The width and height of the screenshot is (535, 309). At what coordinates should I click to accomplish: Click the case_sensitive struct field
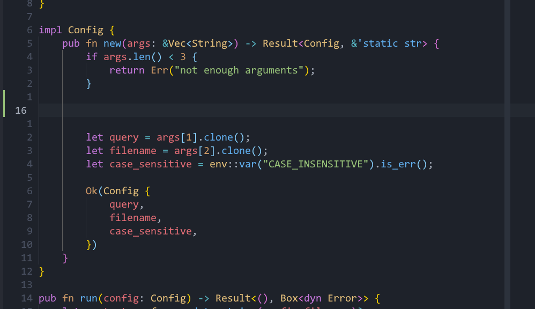tap(150, 231)
